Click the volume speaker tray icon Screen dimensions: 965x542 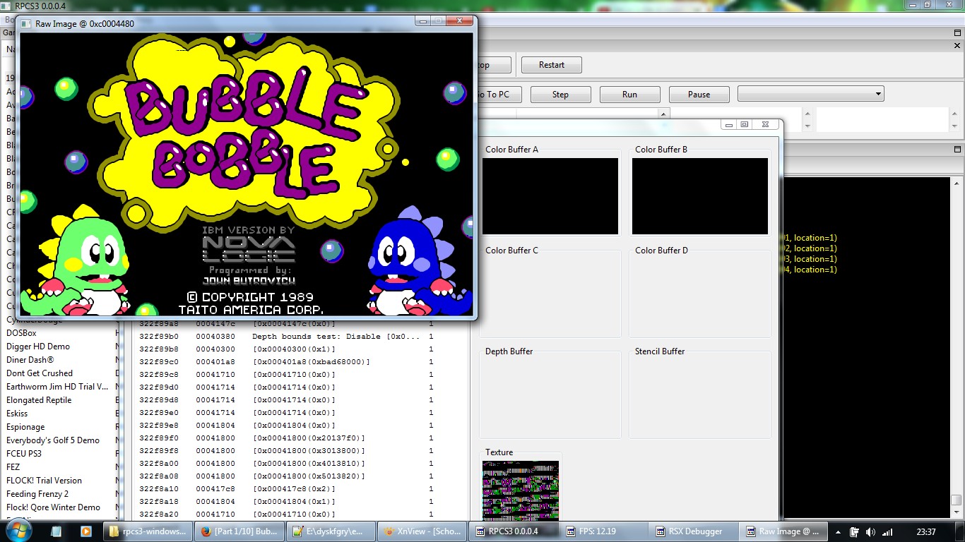pyautogui.click(x=870, y=532)
